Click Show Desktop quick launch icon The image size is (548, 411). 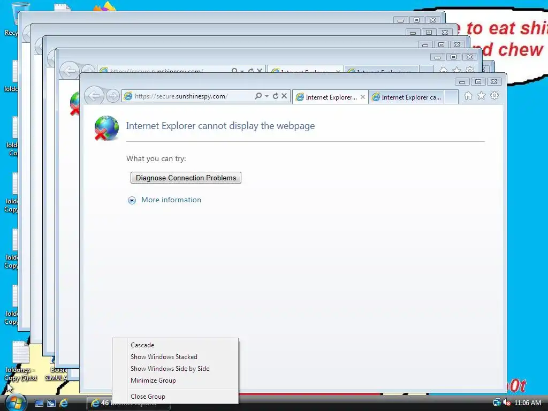pos(39,403)
